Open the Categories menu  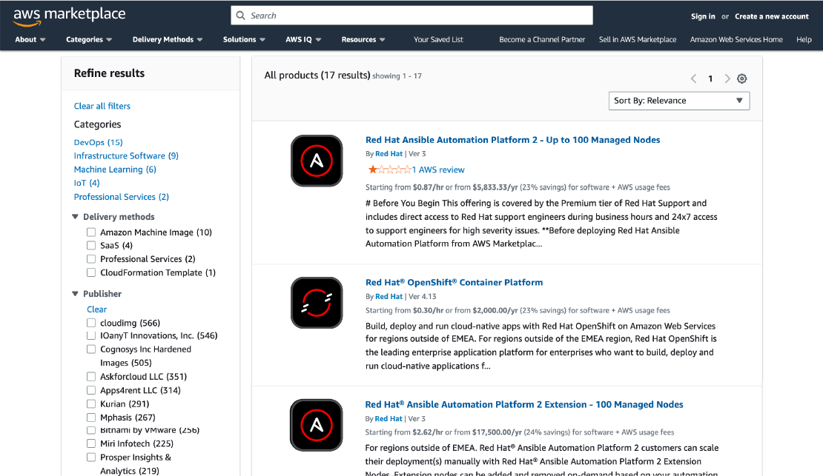tap(88, 39)
